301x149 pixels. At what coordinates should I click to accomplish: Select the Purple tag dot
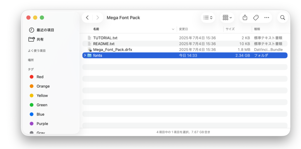click(32, 124)
